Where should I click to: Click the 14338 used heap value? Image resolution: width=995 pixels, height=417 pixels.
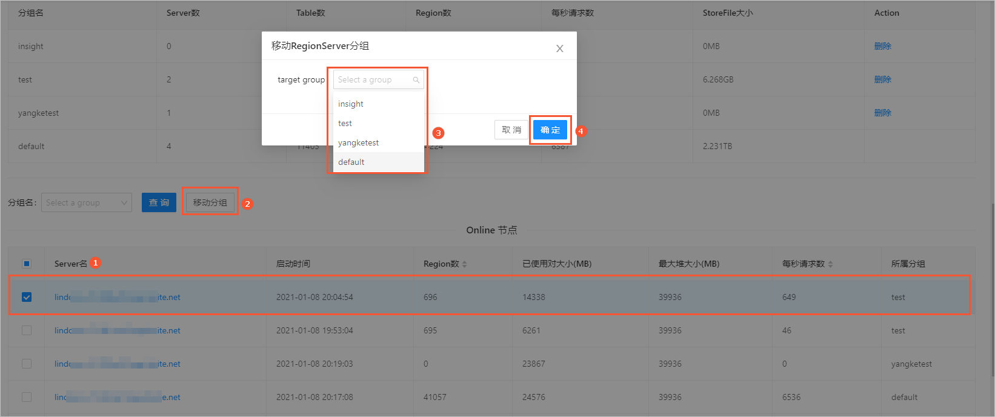click(534, 297)
